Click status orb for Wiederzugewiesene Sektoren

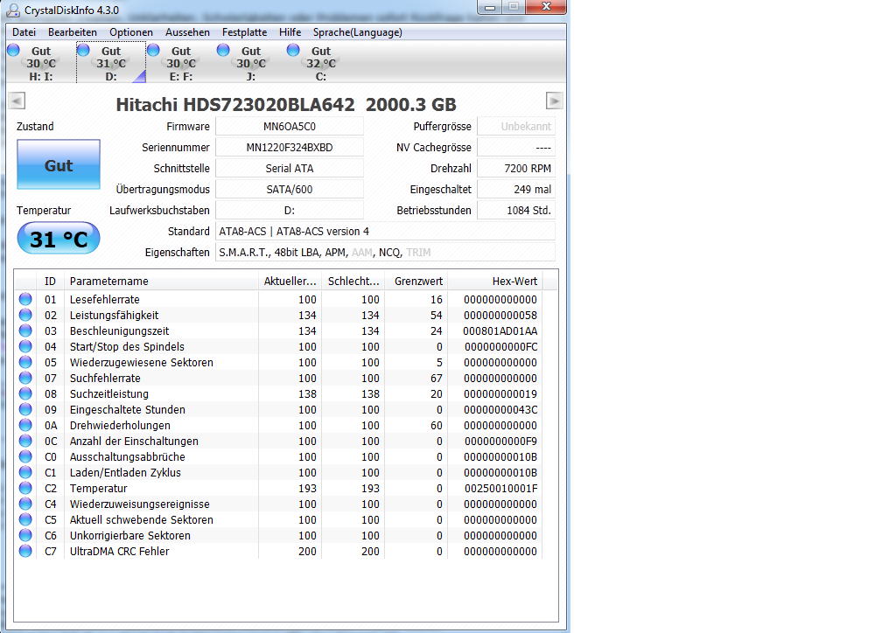point(25,362)
